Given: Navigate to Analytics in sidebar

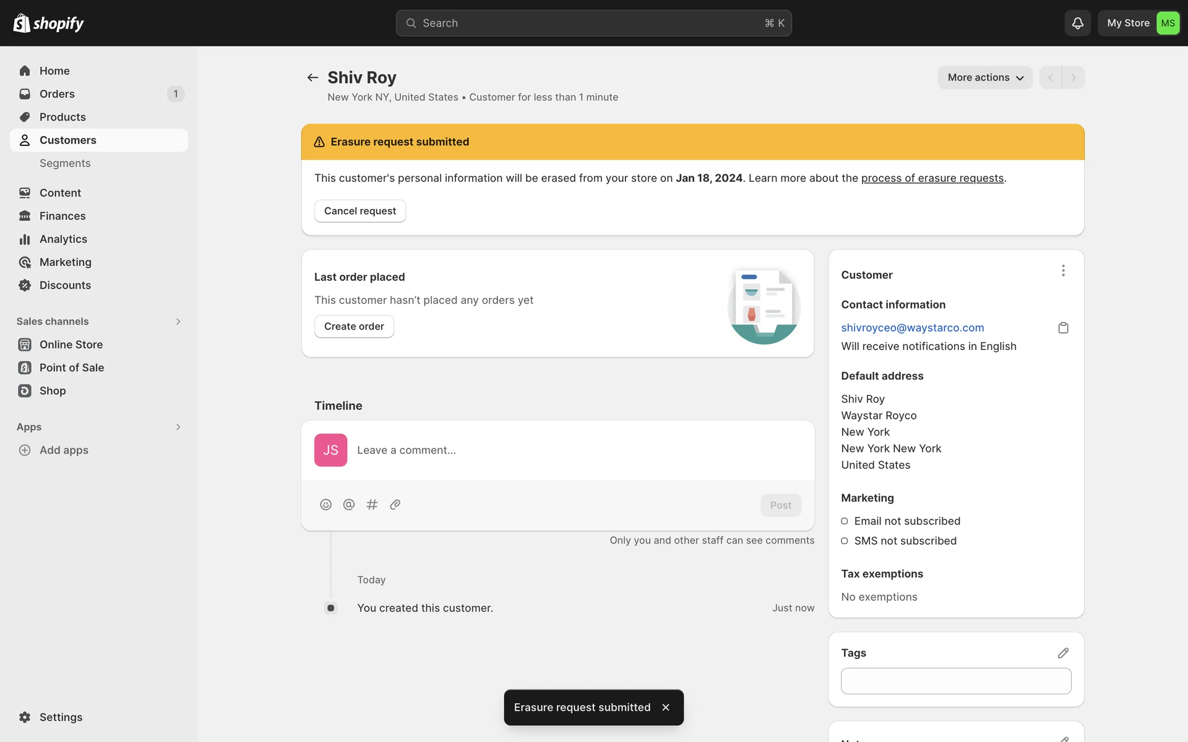Looking at the screenshot, I should 63,239.
